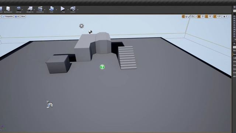Image resolution: width=236 pixels, height=133 pixels.
Task: Expand the Settings dropdown arrow
Action: (22, 10)
